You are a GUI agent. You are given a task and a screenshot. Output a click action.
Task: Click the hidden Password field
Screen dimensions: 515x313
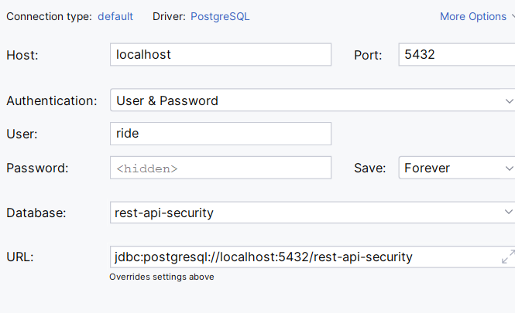221,168
